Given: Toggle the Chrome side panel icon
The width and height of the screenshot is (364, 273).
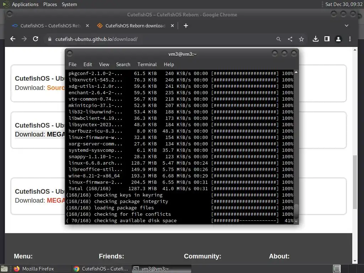Looking at the screenshot, I should tap(327, 39).
